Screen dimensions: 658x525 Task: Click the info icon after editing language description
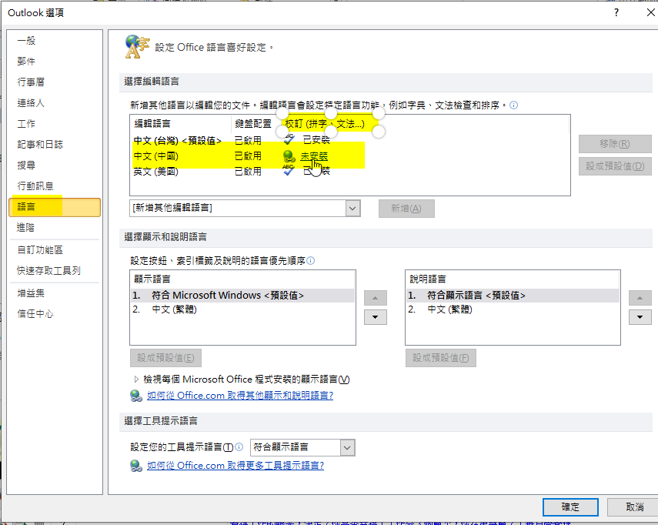pyautogui.click(x=513, y=105)
